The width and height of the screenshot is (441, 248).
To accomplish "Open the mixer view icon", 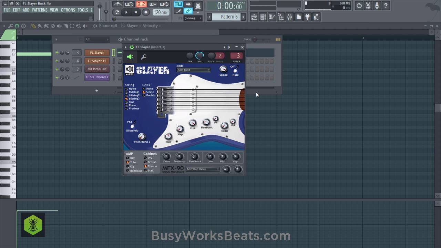I will 290,17.
